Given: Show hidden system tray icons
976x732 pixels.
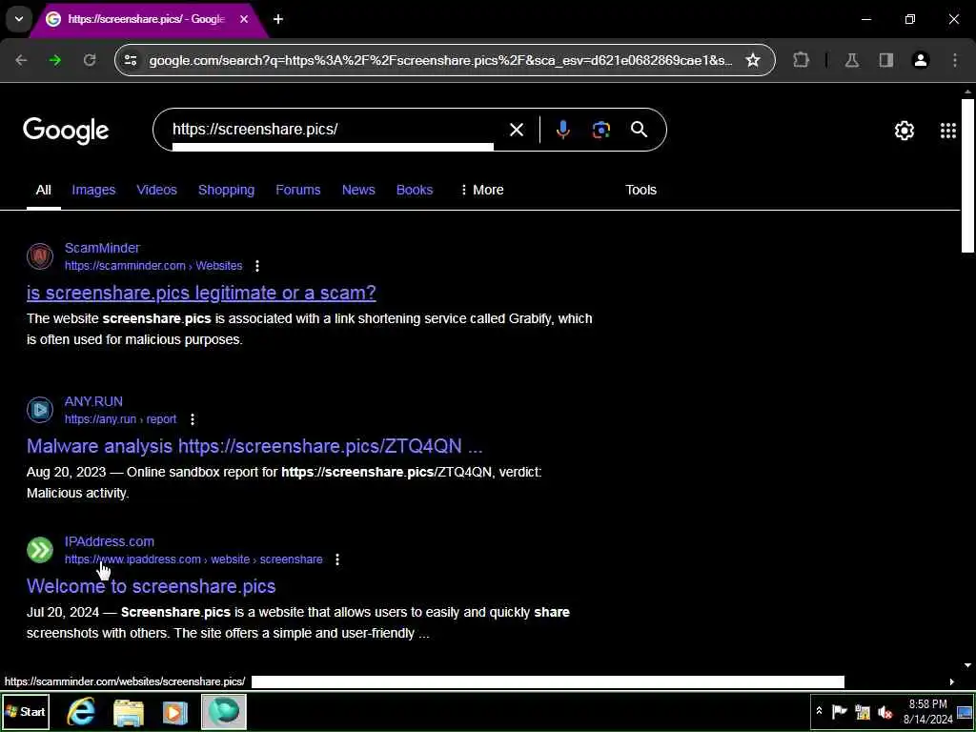Looking at the screenshot, I should coord(819,711).
